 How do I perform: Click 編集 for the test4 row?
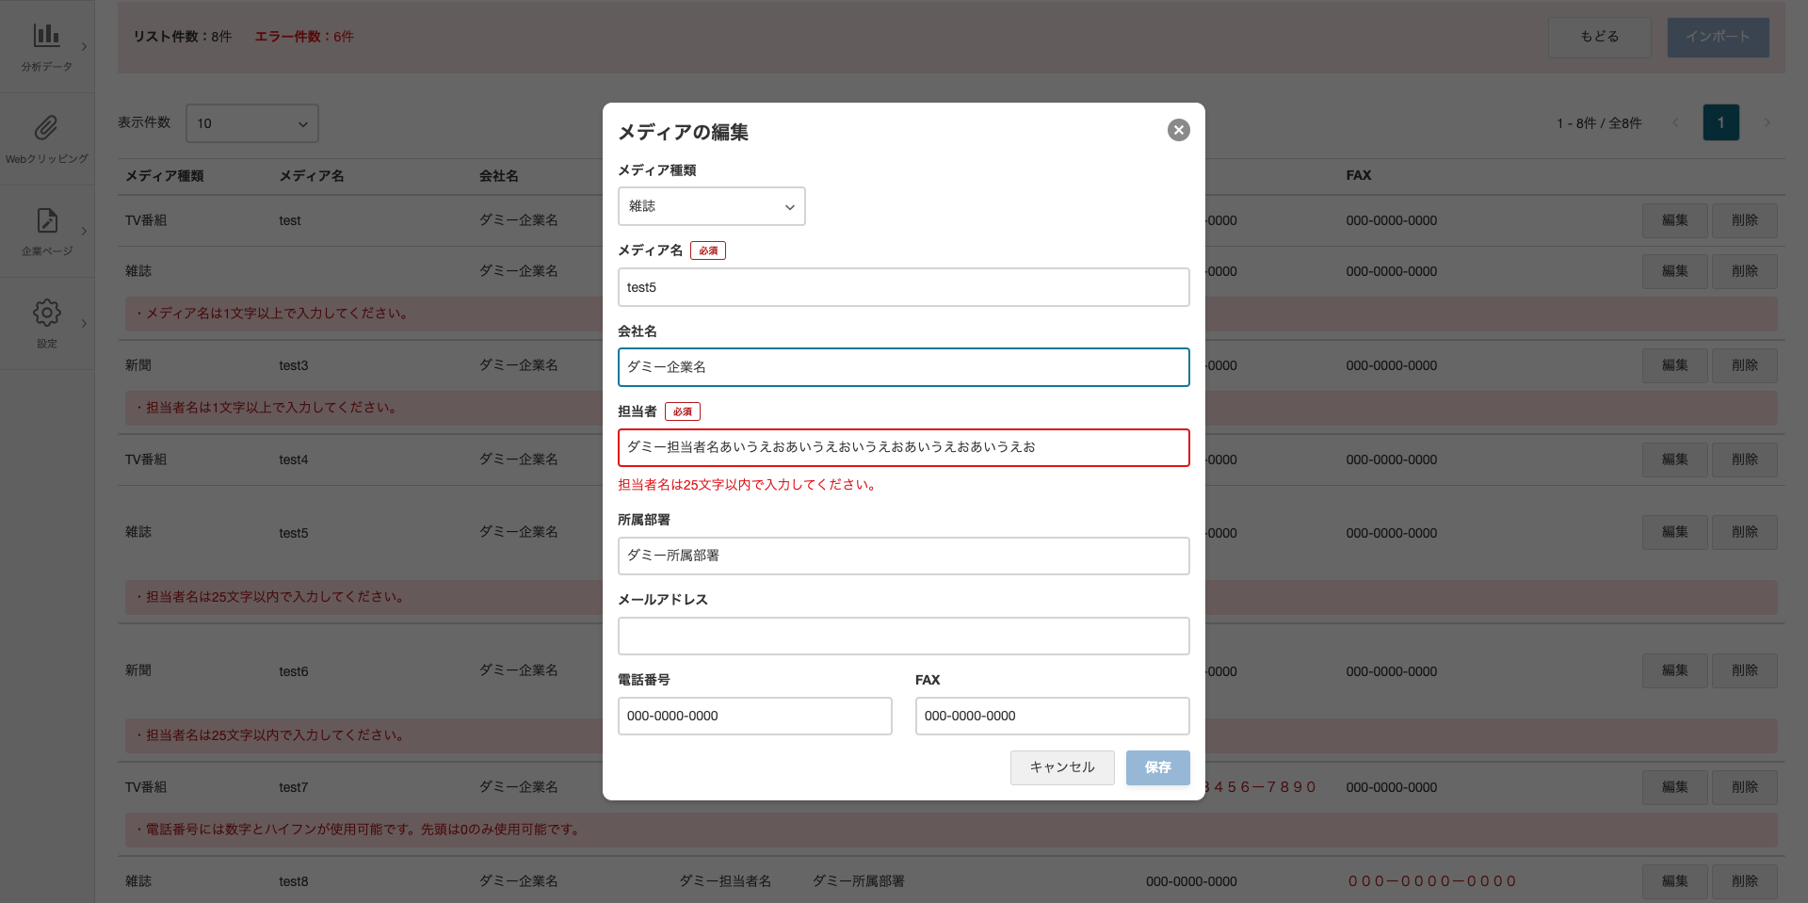pos(1674,460)
